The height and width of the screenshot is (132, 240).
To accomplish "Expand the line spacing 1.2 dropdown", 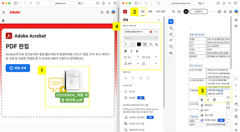I will (x=138, y=57).
